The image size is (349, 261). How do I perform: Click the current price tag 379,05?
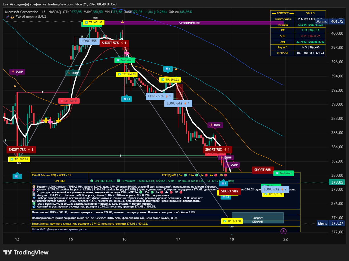click(337, 182)
